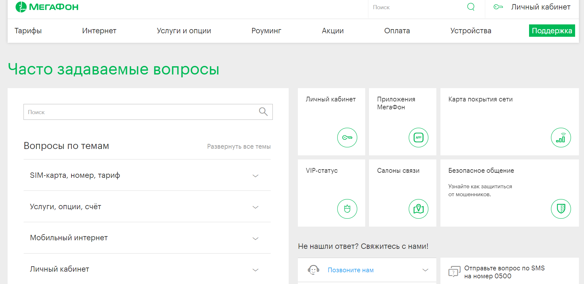Expand the Позвоните нам dropdown arrow
This screenshot has height=284, width=584.
pos(425,270)
